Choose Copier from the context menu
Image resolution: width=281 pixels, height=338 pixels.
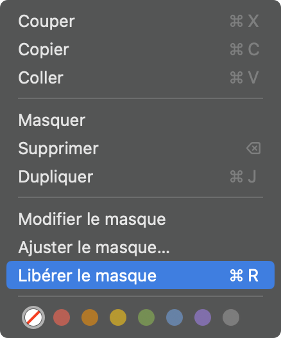coord(140,49)
